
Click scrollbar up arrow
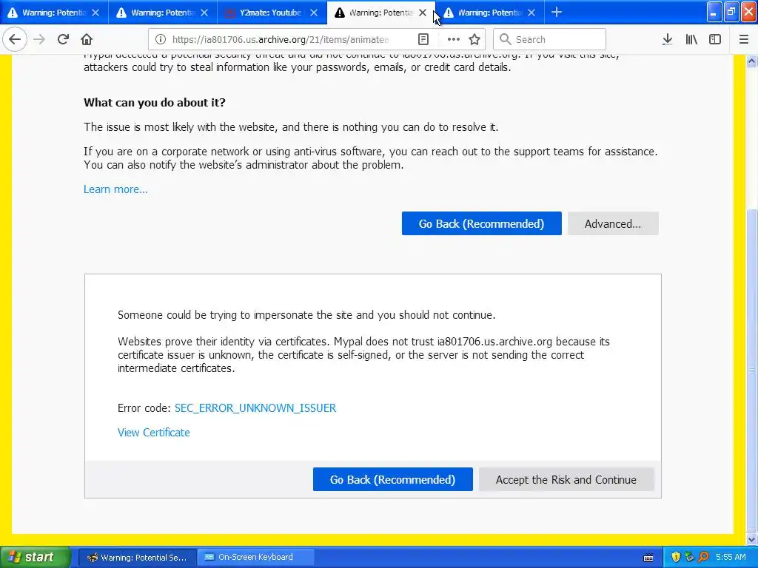click(751, 61)
